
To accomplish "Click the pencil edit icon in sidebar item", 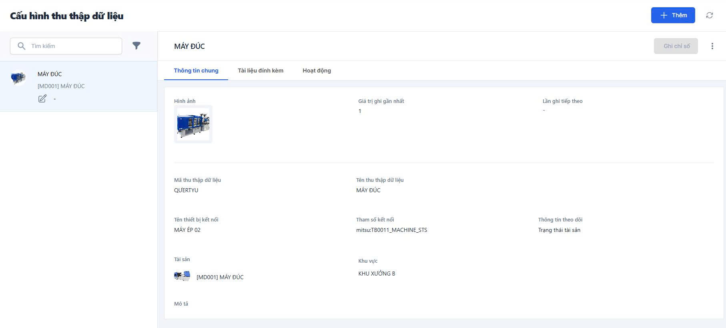I will (x=42, y=99).
